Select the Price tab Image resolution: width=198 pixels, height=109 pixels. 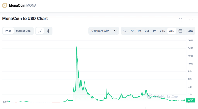pyautogui.click(x=8, y=31)
